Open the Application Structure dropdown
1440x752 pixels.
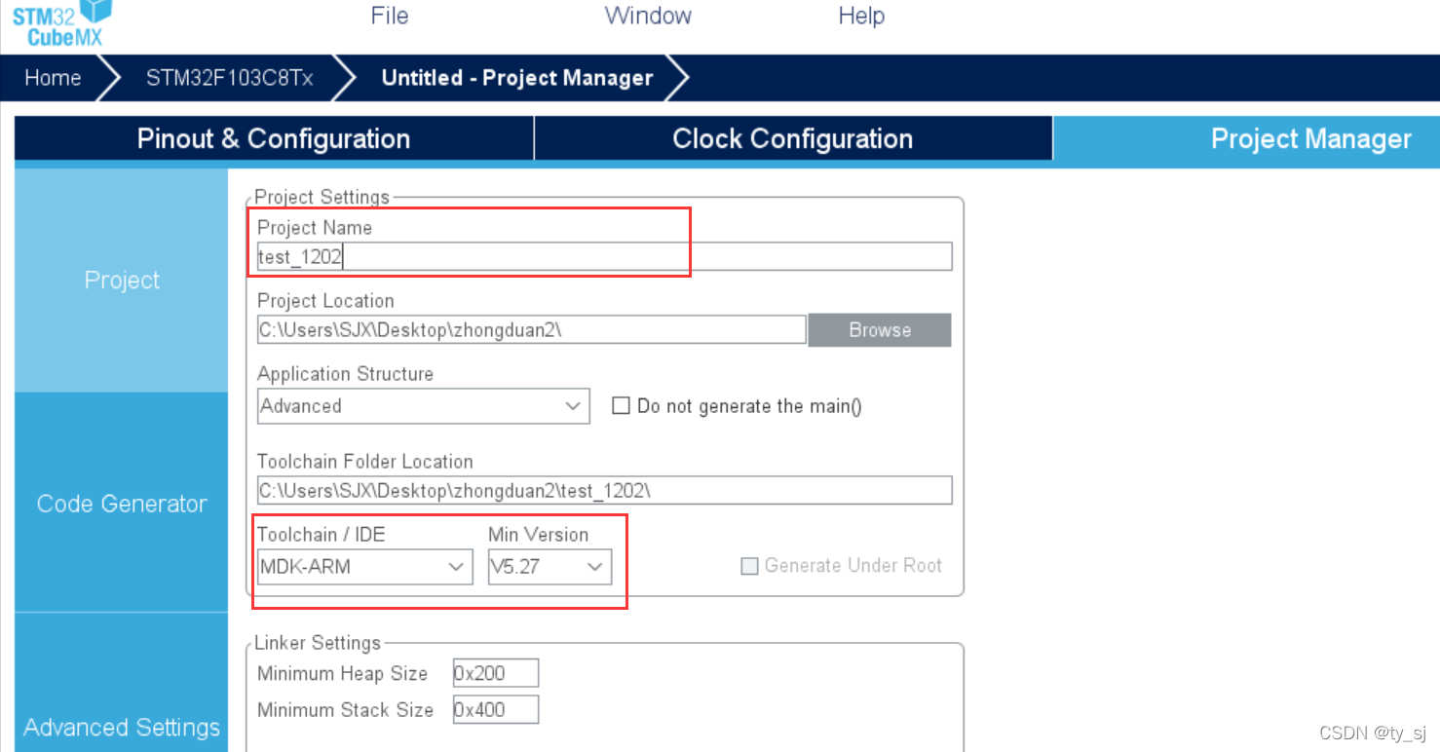[x=423, y=406]
